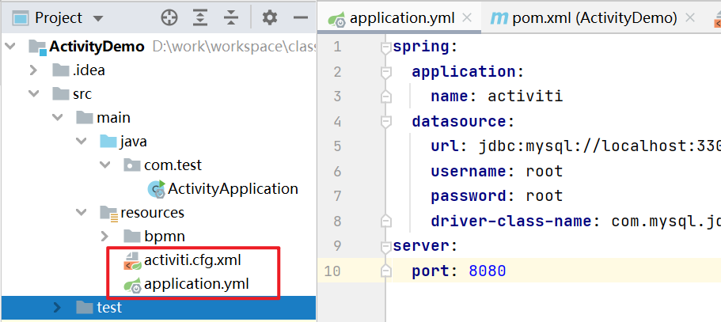Click the locate/select opened file target icon
Viewport: 721px width, 322px height.
169,18
